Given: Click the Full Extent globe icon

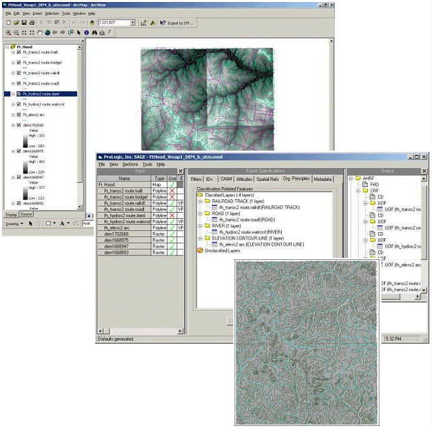Looking at the screenshot, I should [47, 32].
